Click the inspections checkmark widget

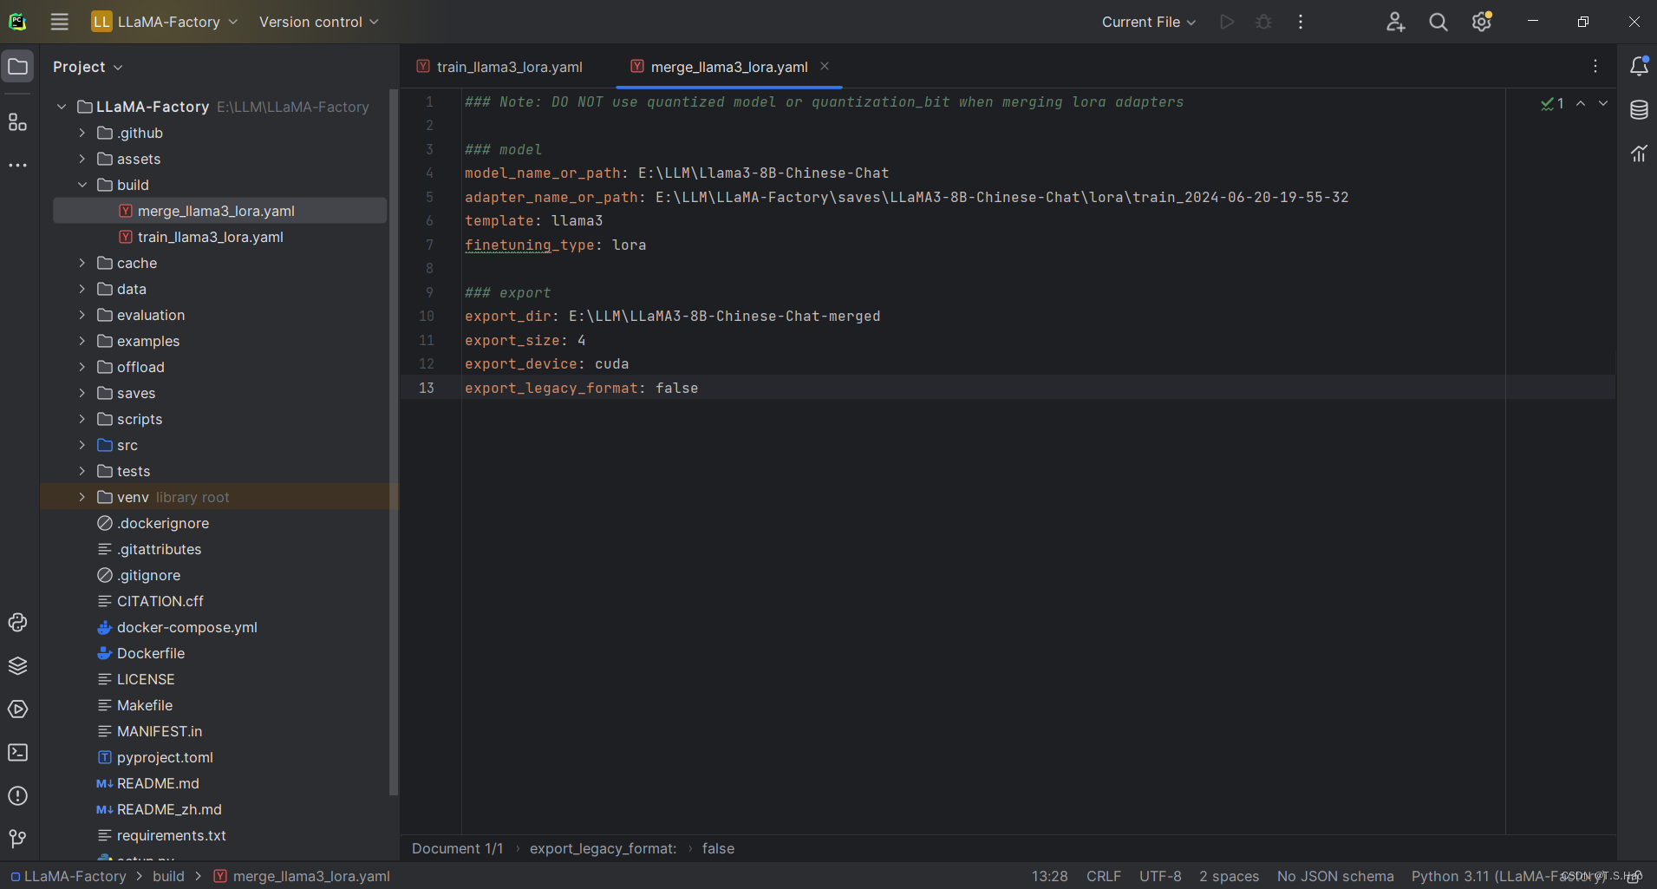(x=1552, y=103)
